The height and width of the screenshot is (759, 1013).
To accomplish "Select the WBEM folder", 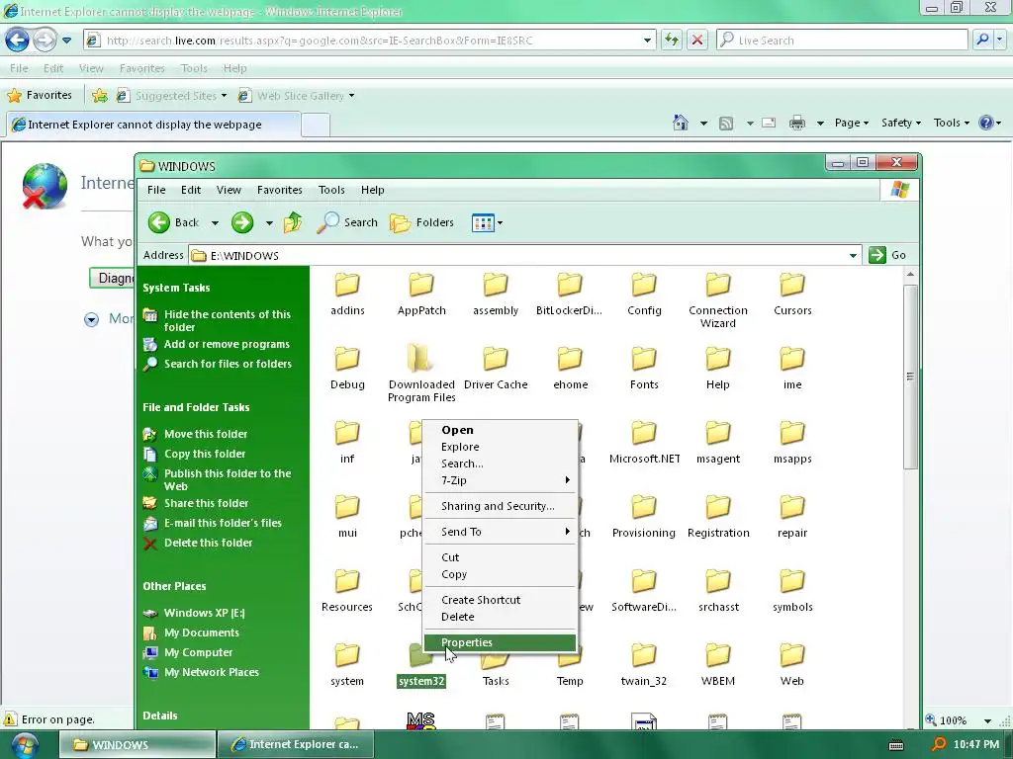I will coord(718,665).
